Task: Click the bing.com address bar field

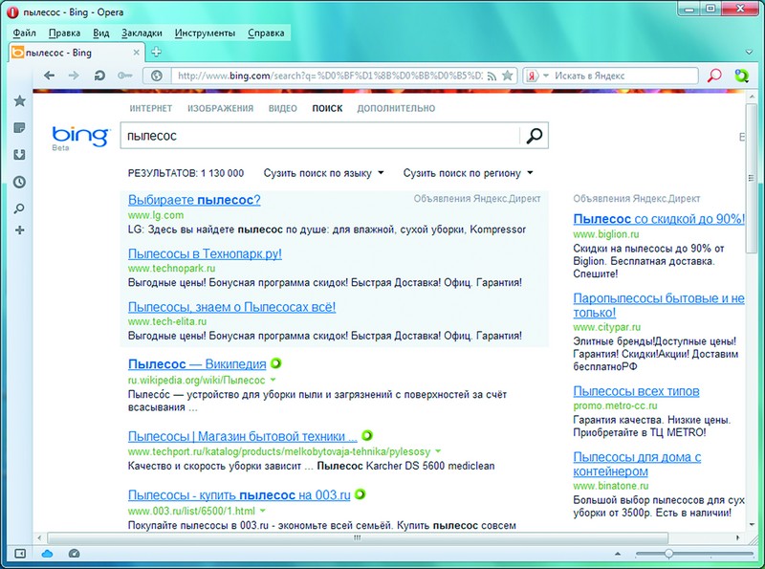Action: tap(329, 76)
